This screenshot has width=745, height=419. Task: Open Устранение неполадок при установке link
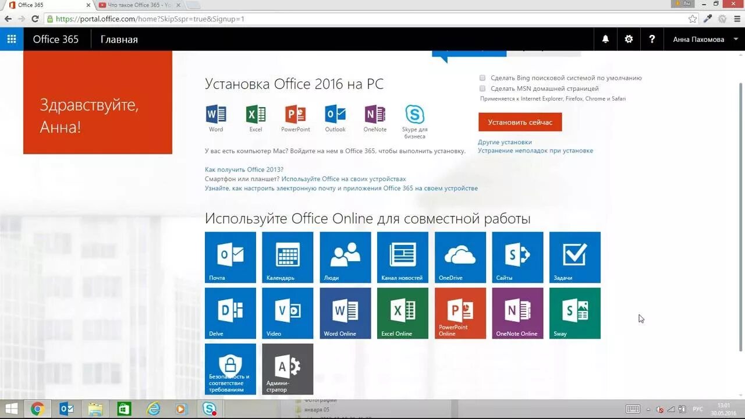click(535, 150)
